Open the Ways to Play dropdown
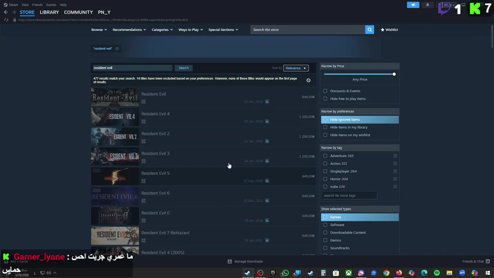The image size is (494, 278). pyautogui.click(x=191, y=30)
